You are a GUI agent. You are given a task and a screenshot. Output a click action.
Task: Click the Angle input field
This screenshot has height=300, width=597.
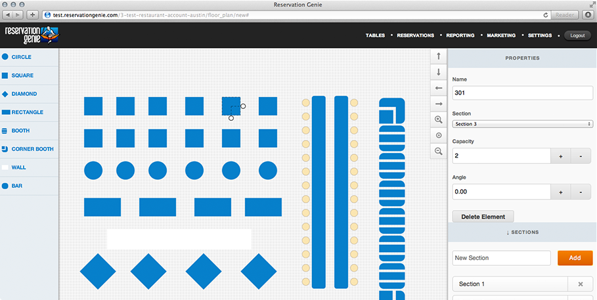pos(501,192)
